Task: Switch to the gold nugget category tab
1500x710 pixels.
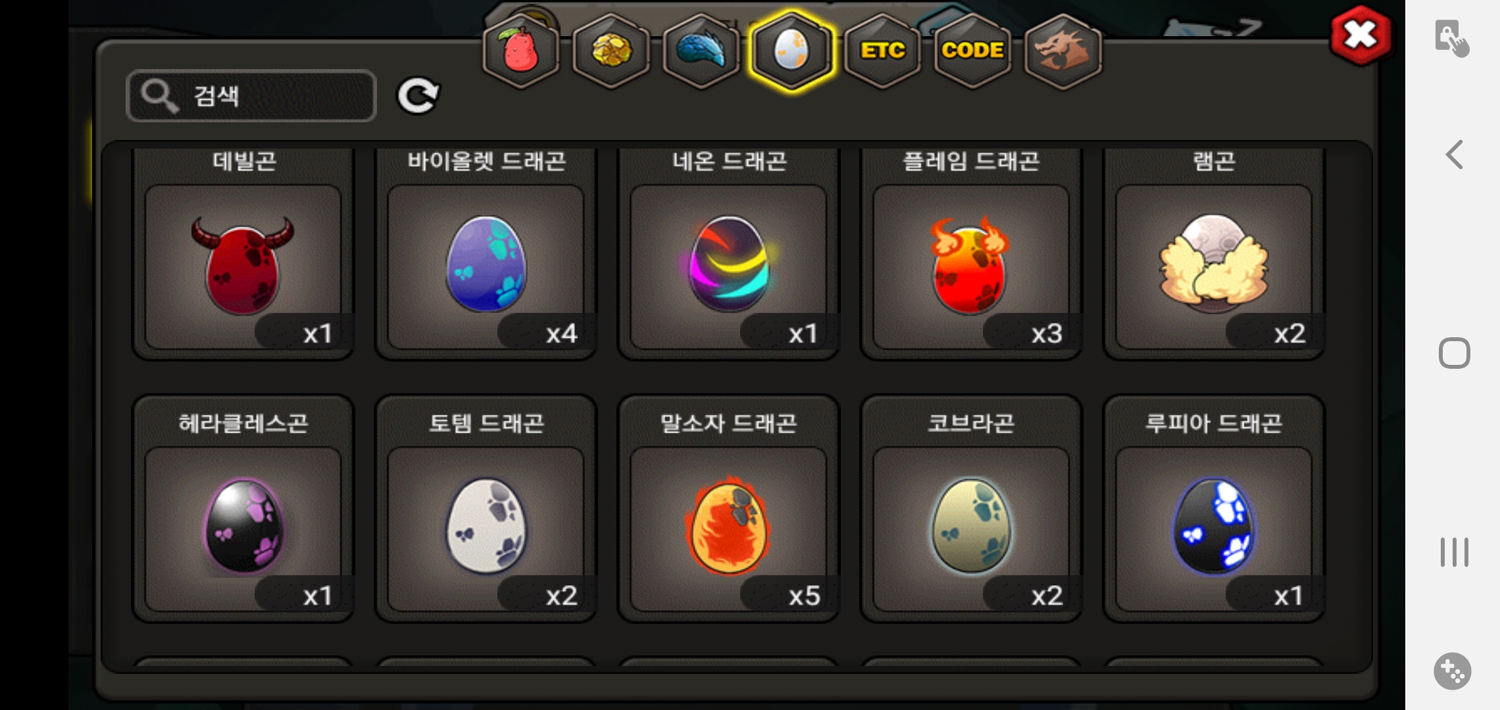Action: [x=611, y=51]
